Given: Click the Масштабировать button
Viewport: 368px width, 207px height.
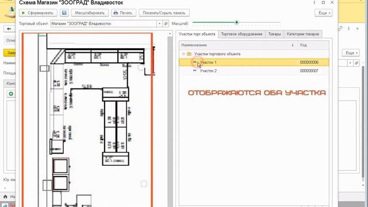Looking at the screenshot, I should pos(90,13).
